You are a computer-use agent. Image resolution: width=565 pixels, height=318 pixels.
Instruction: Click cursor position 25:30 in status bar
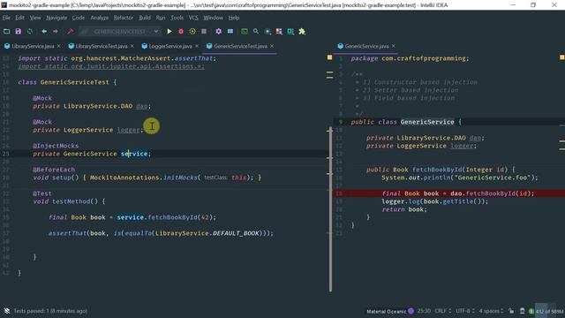point(424,311)
